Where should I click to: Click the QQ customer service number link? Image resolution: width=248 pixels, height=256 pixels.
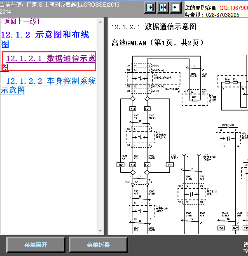coord(234,8)
